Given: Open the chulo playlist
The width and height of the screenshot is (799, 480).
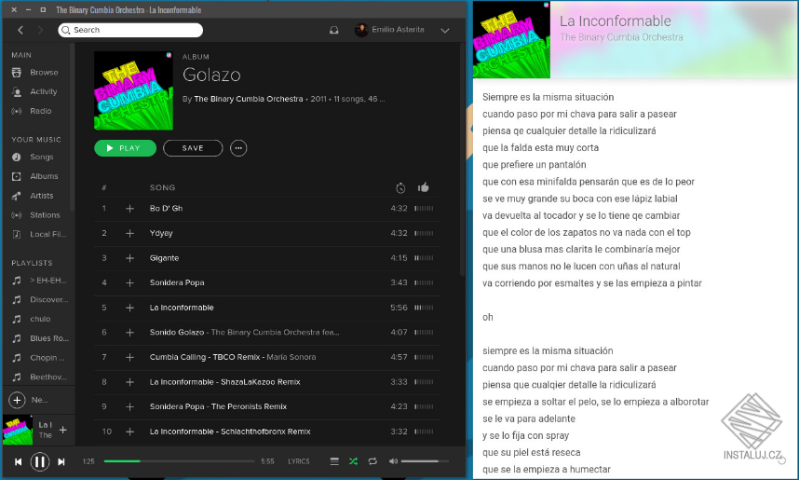Looking at the screenshot, I should coord(39,320).
